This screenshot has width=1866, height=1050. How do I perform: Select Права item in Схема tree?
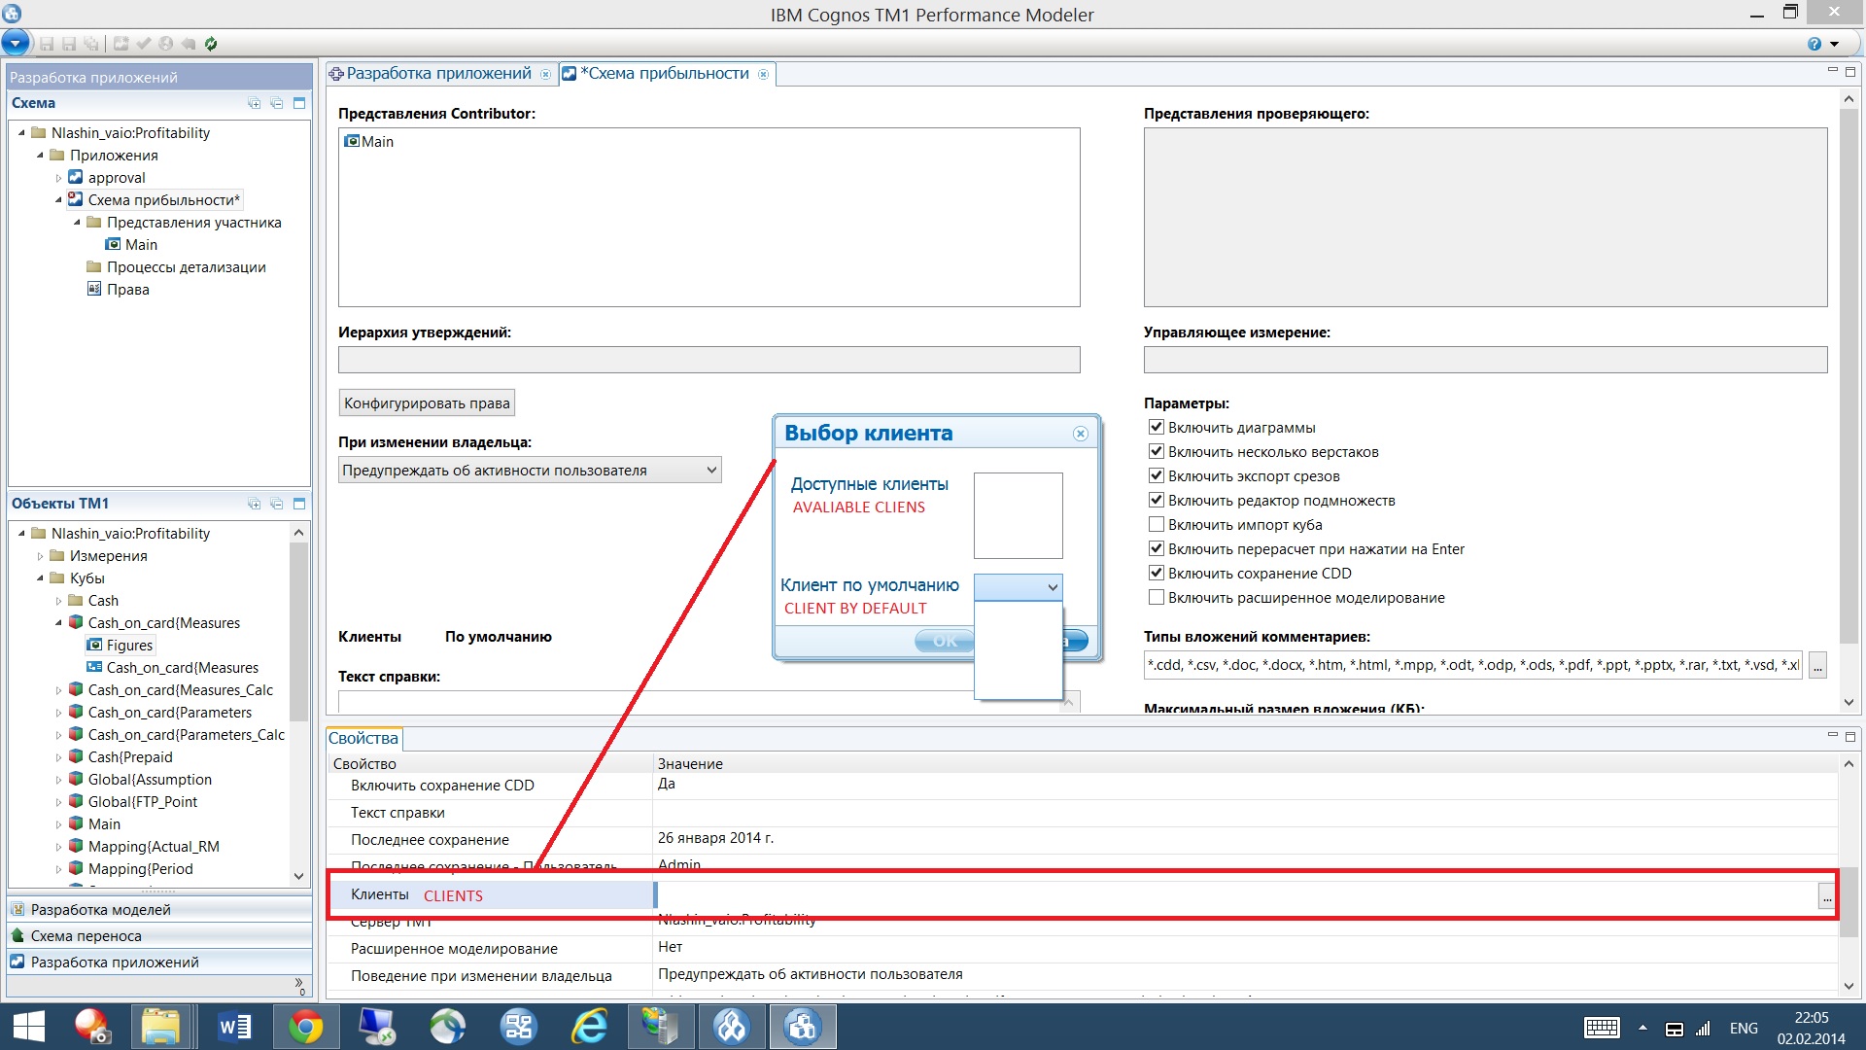tap(119, 290)
